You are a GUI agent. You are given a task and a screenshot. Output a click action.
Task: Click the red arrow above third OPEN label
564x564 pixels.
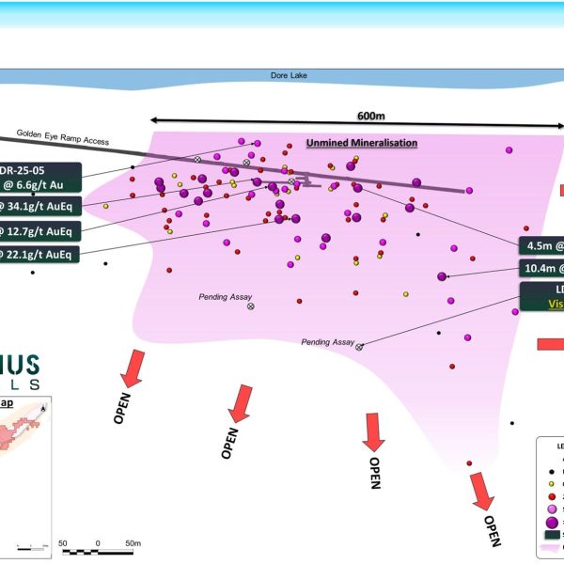[376, 431]
